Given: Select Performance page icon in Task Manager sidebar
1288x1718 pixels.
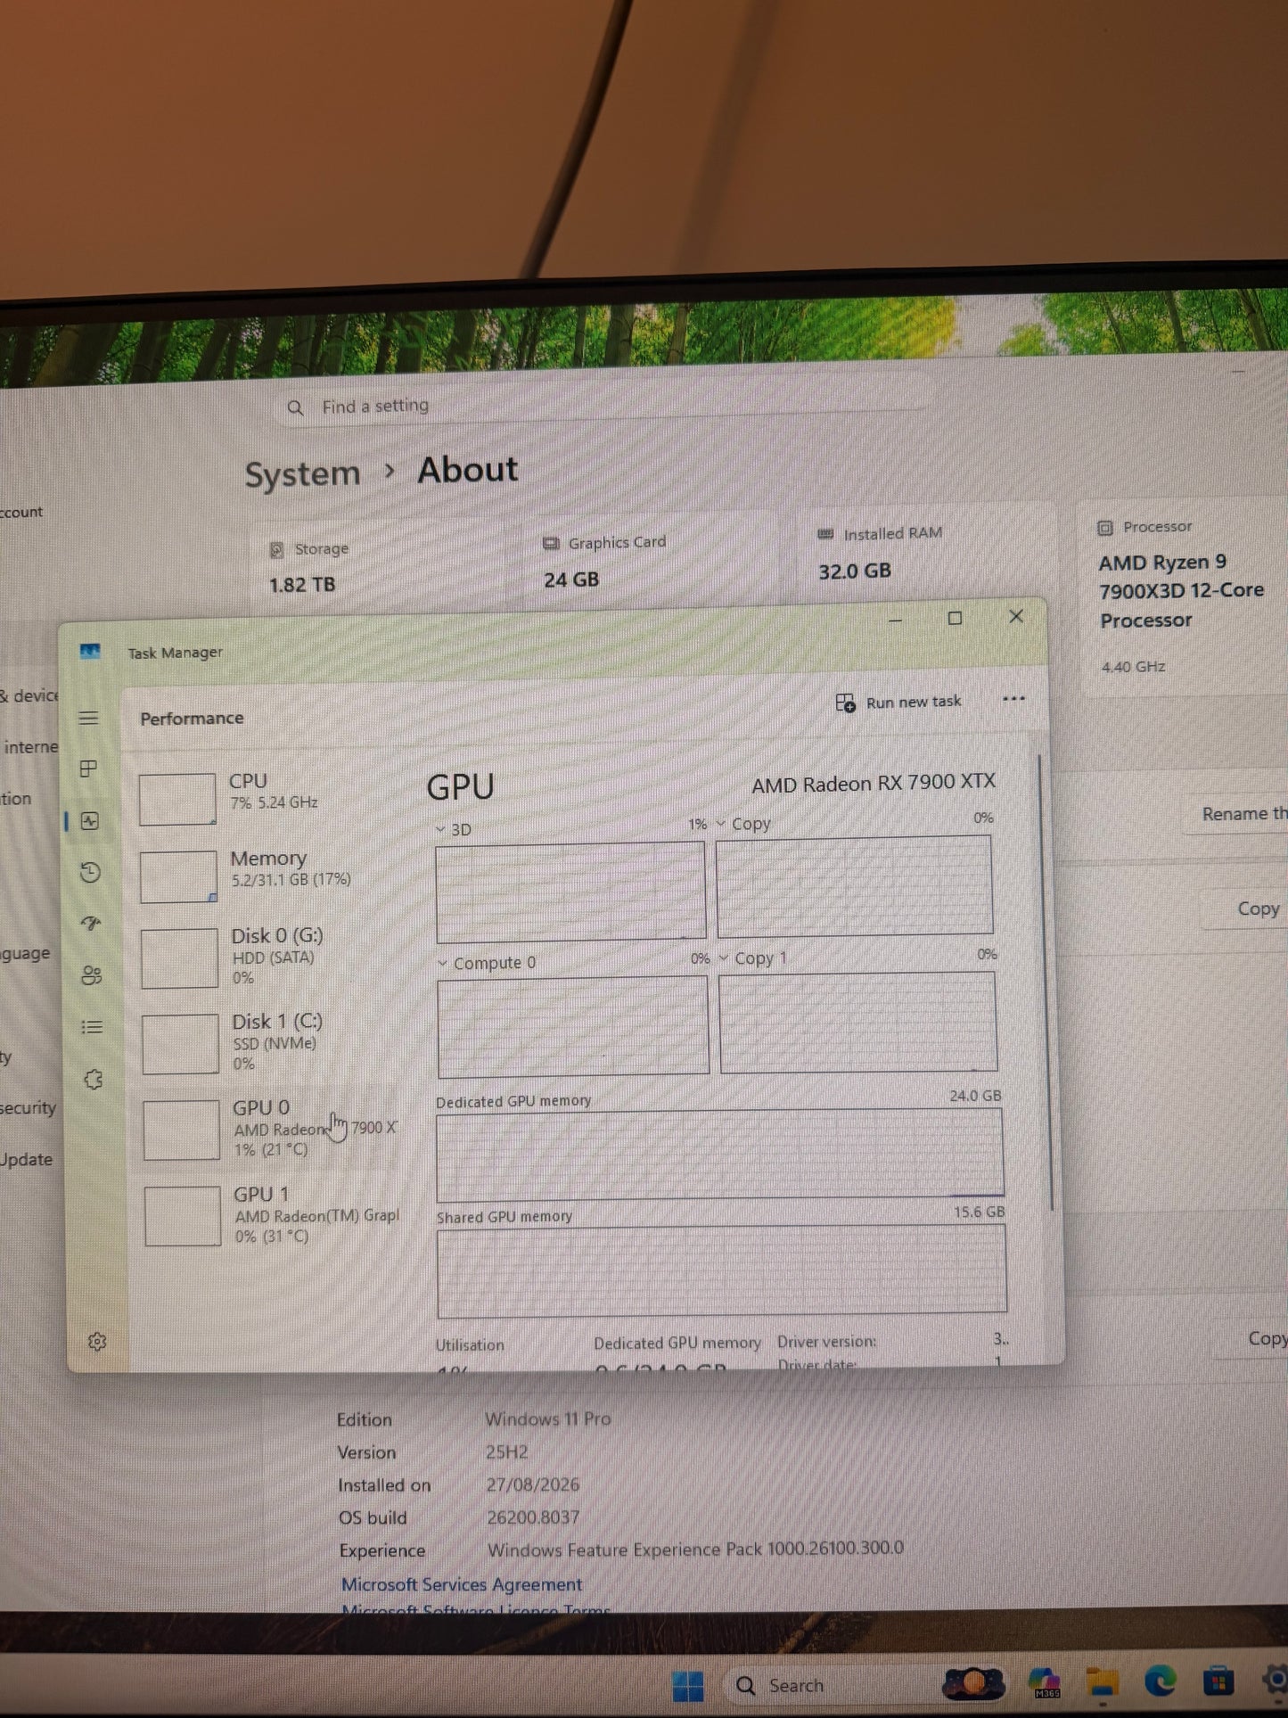Looking at the screenshot, I should (90, 821).
